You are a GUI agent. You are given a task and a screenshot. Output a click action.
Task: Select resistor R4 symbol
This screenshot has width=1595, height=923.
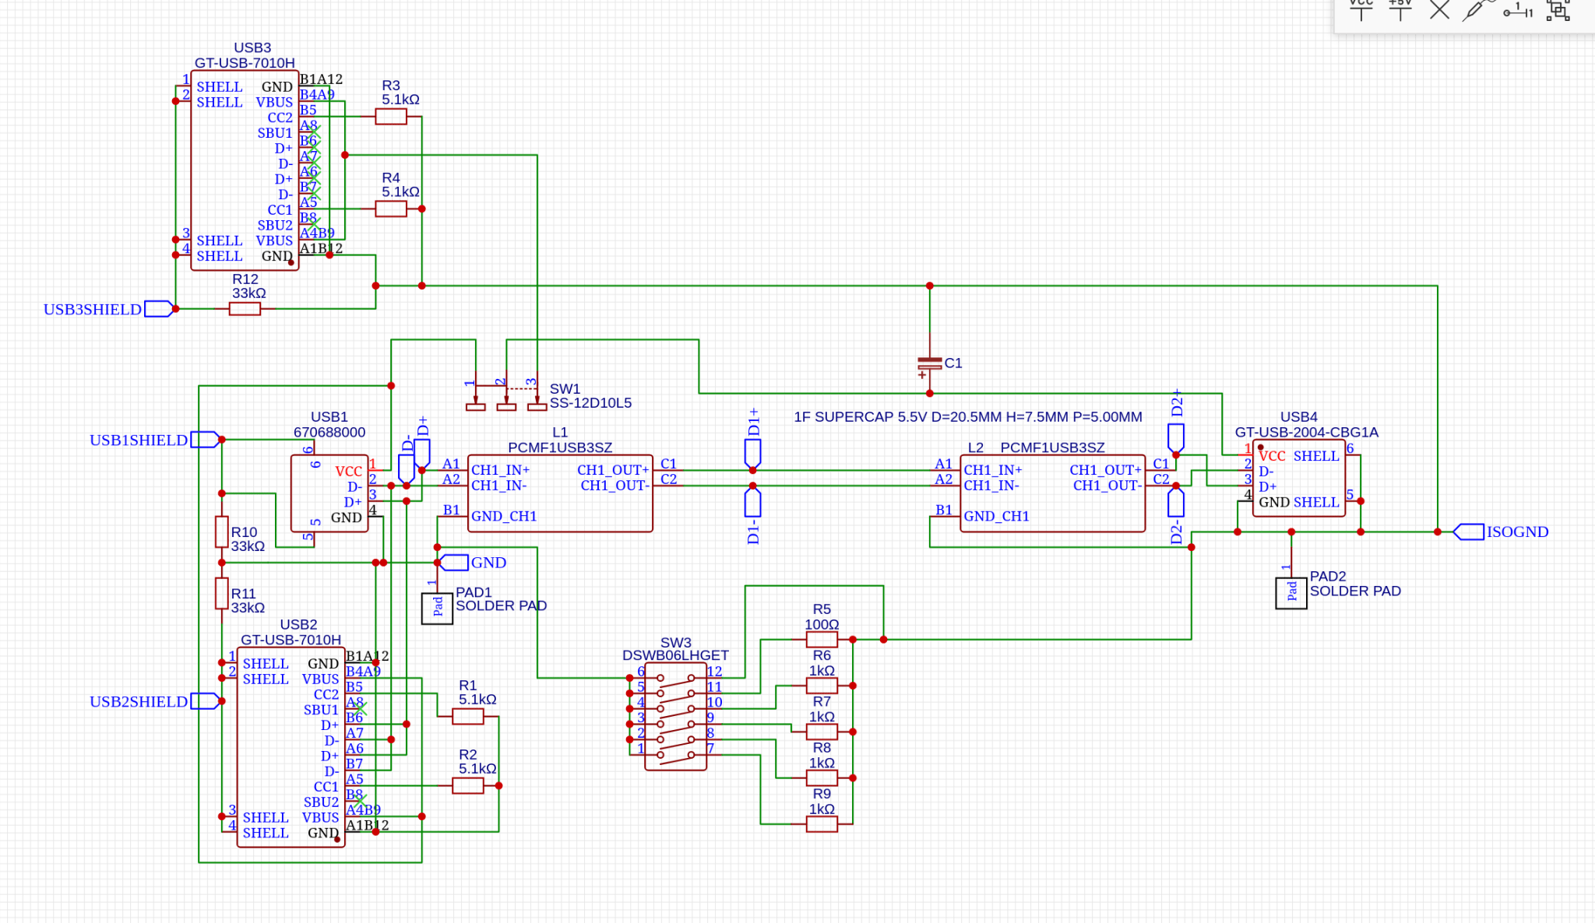[x=390, y=209]
